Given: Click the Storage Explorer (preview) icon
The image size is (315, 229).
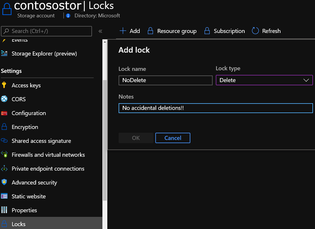Looking at the screenshot, I should point(4,53).
